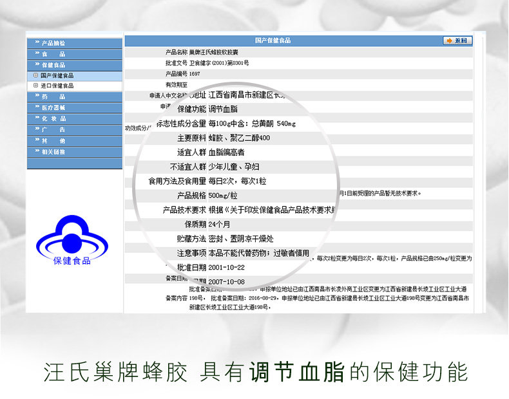Click the 500mg/粒 specification value

click(x=223, y=196)
